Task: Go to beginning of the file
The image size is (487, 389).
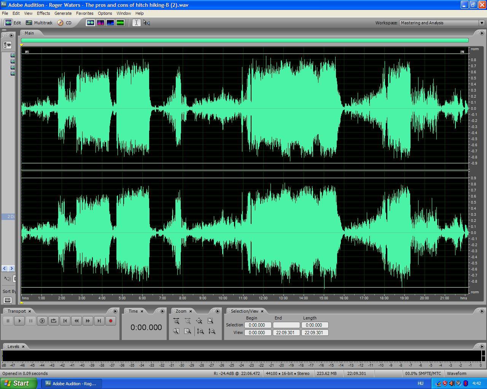Action: (65, 321)
